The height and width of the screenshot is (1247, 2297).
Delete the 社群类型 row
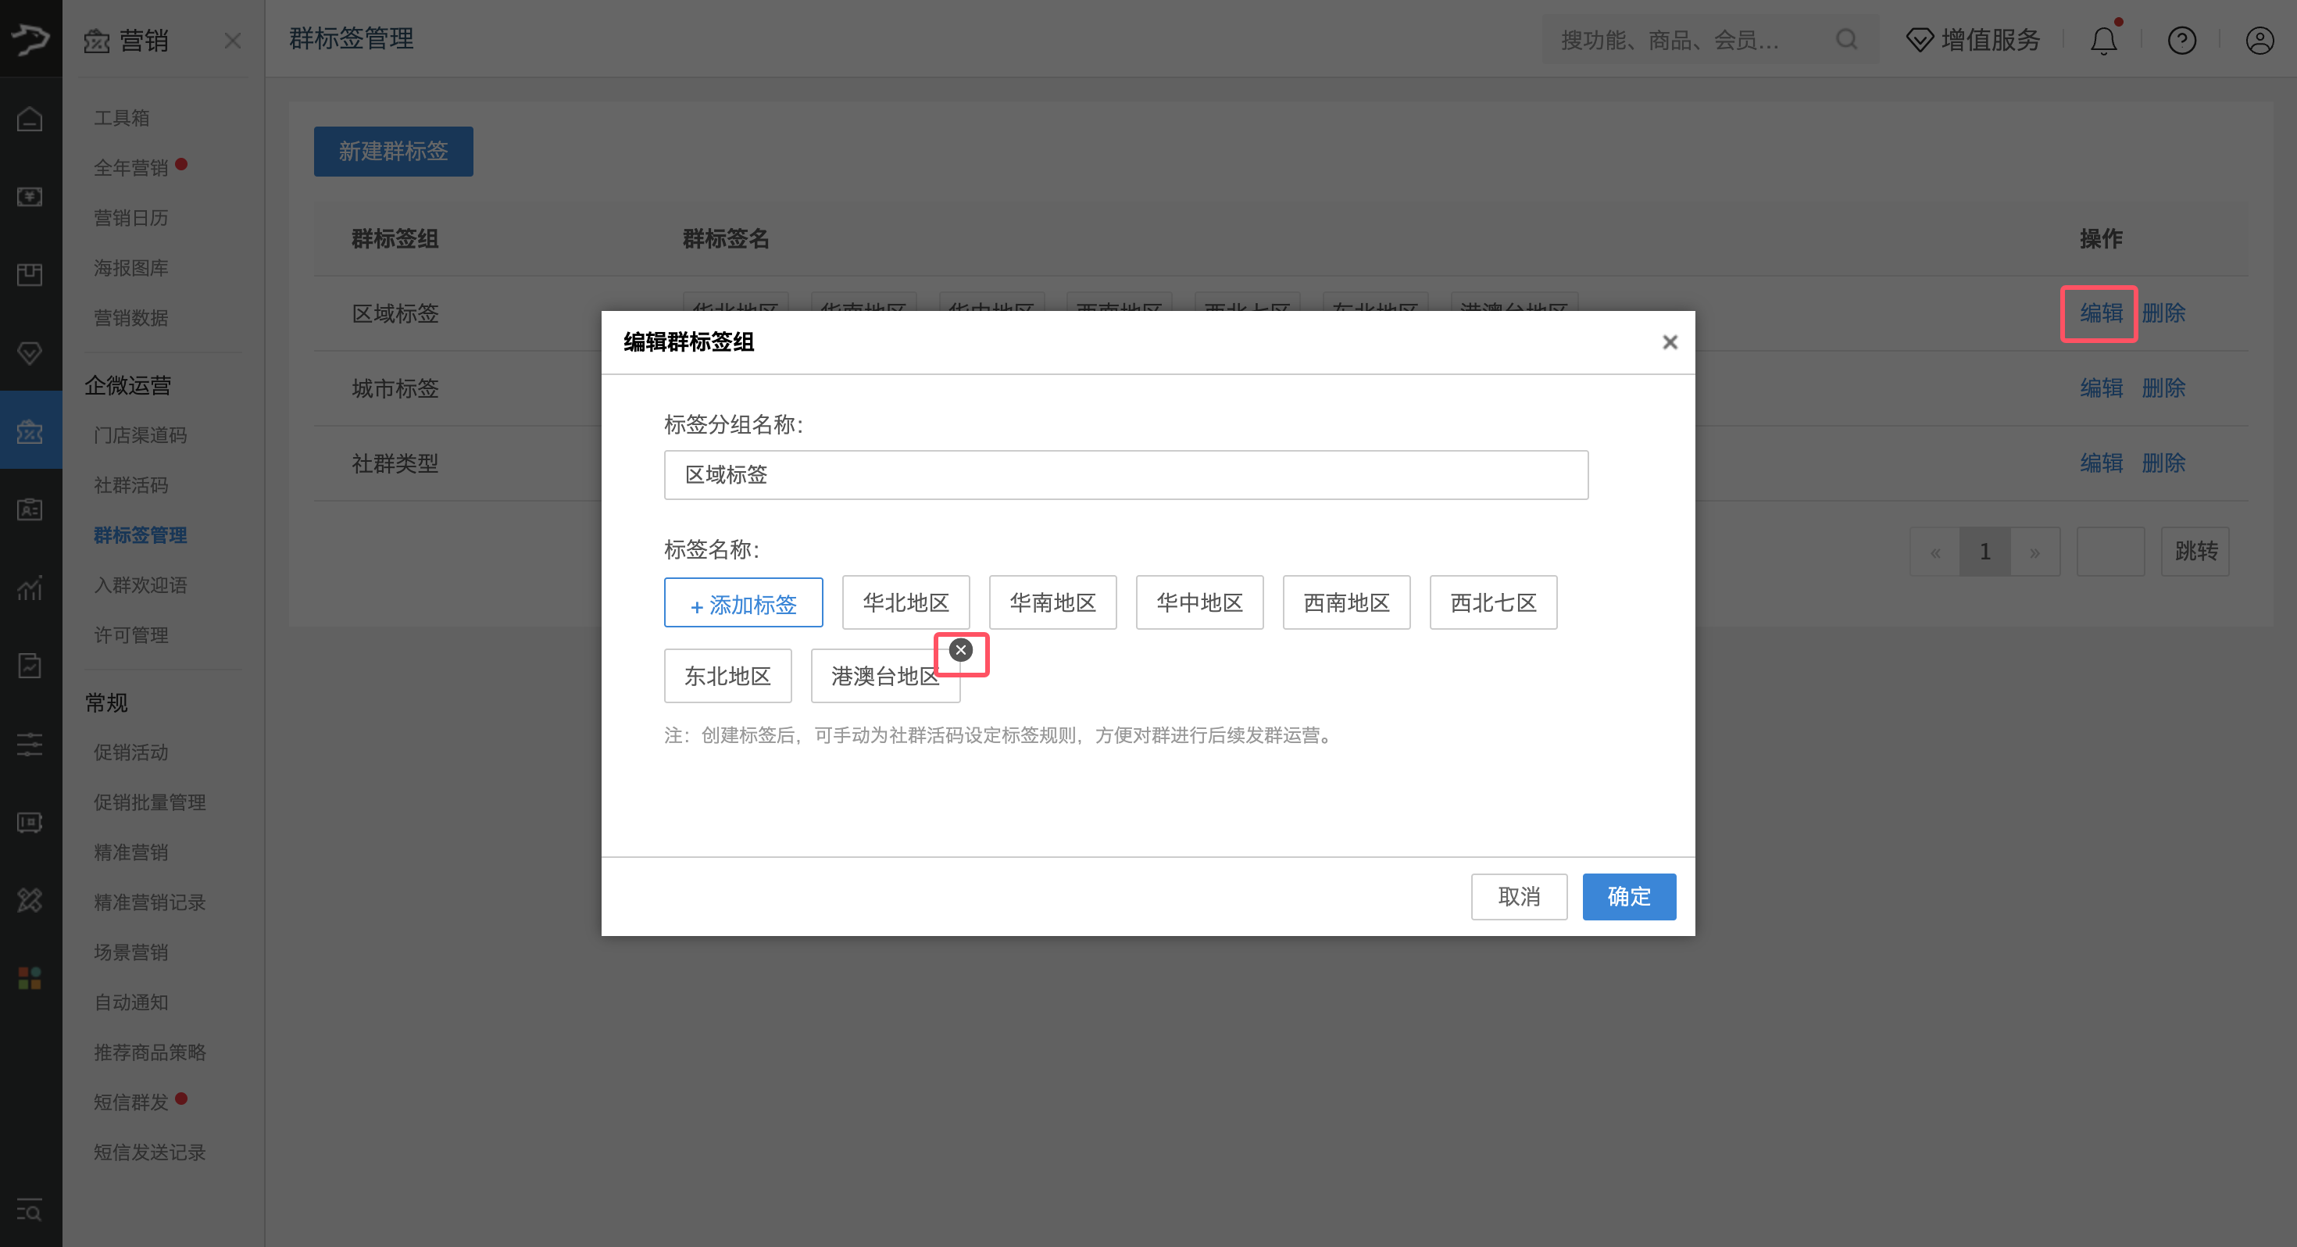(2163, 463)
